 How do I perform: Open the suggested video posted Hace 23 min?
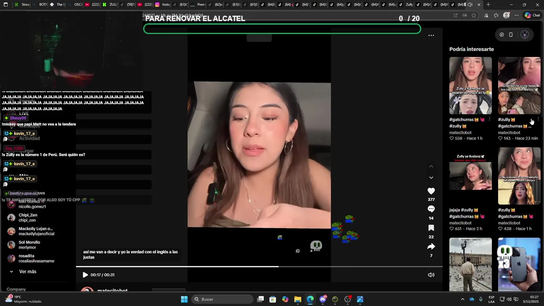(519, 85)
